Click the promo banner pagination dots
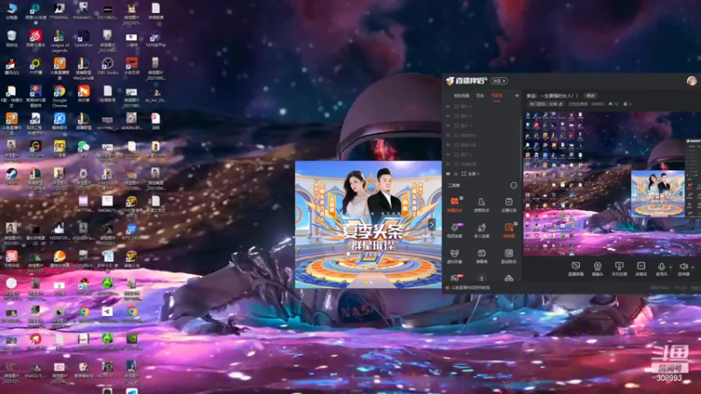Viewport: 701px width, 394px height. tap(368, 282)
